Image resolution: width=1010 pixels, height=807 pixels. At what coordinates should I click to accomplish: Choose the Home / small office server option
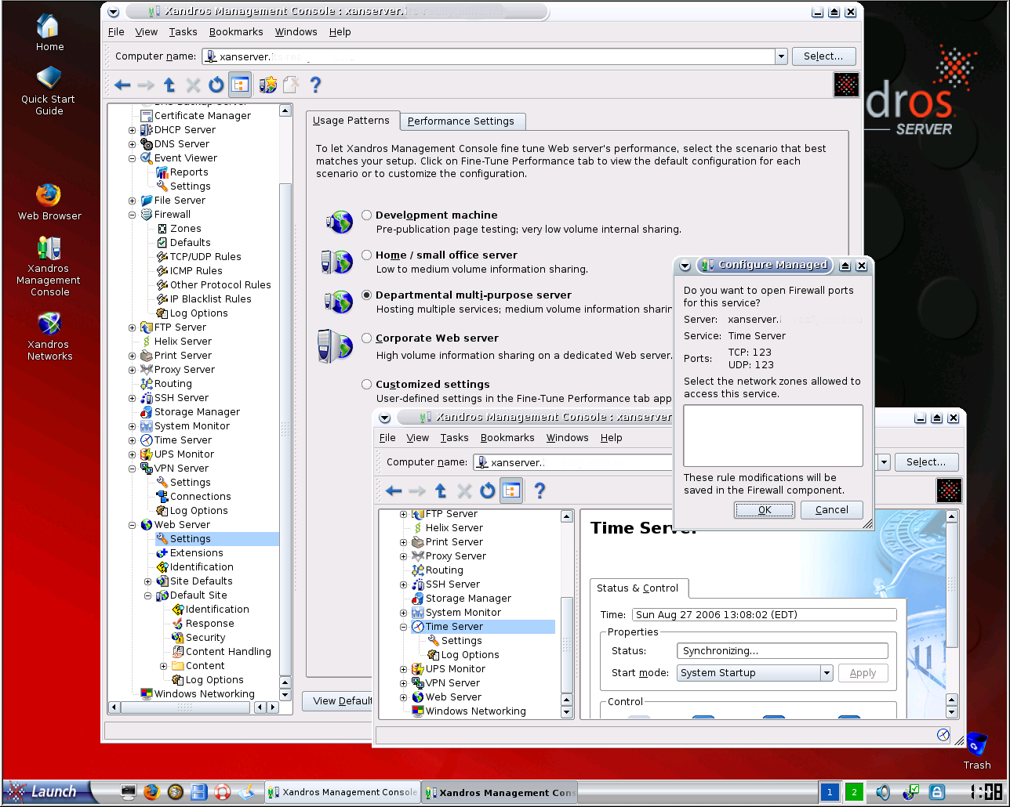coord(366,255)
